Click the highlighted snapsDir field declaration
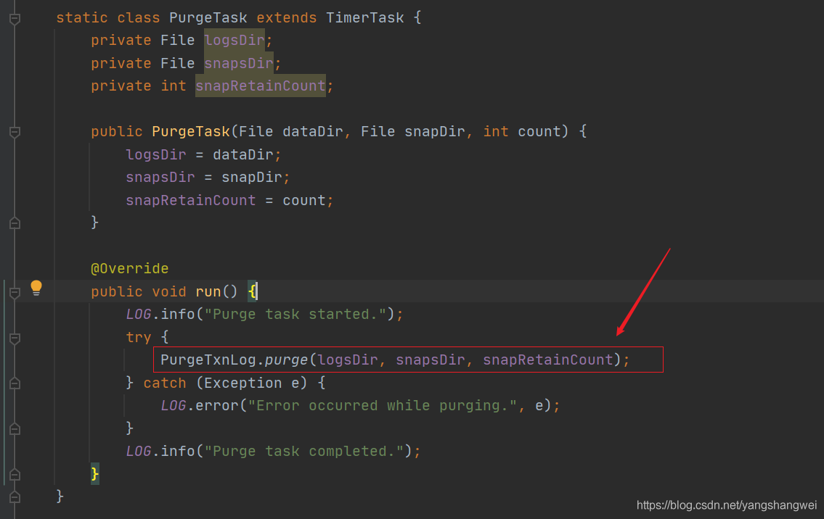 (x=238, y=63)
